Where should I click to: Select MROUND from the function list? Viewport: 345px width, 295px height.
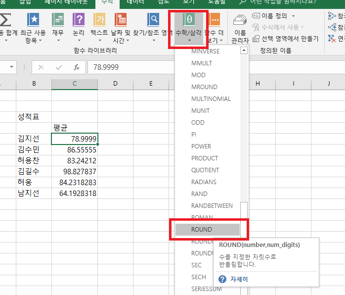coord(208,87)
